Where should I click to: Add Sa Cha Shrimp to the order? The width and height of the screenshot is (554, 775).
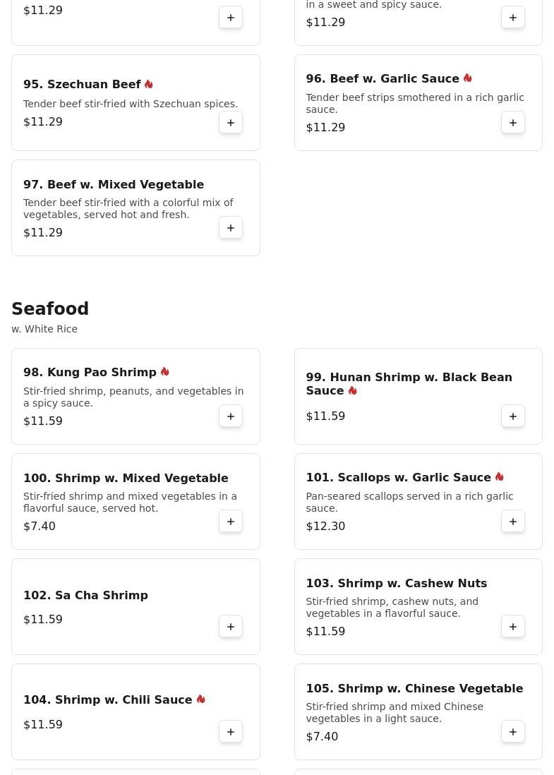(x=231, y=627)
